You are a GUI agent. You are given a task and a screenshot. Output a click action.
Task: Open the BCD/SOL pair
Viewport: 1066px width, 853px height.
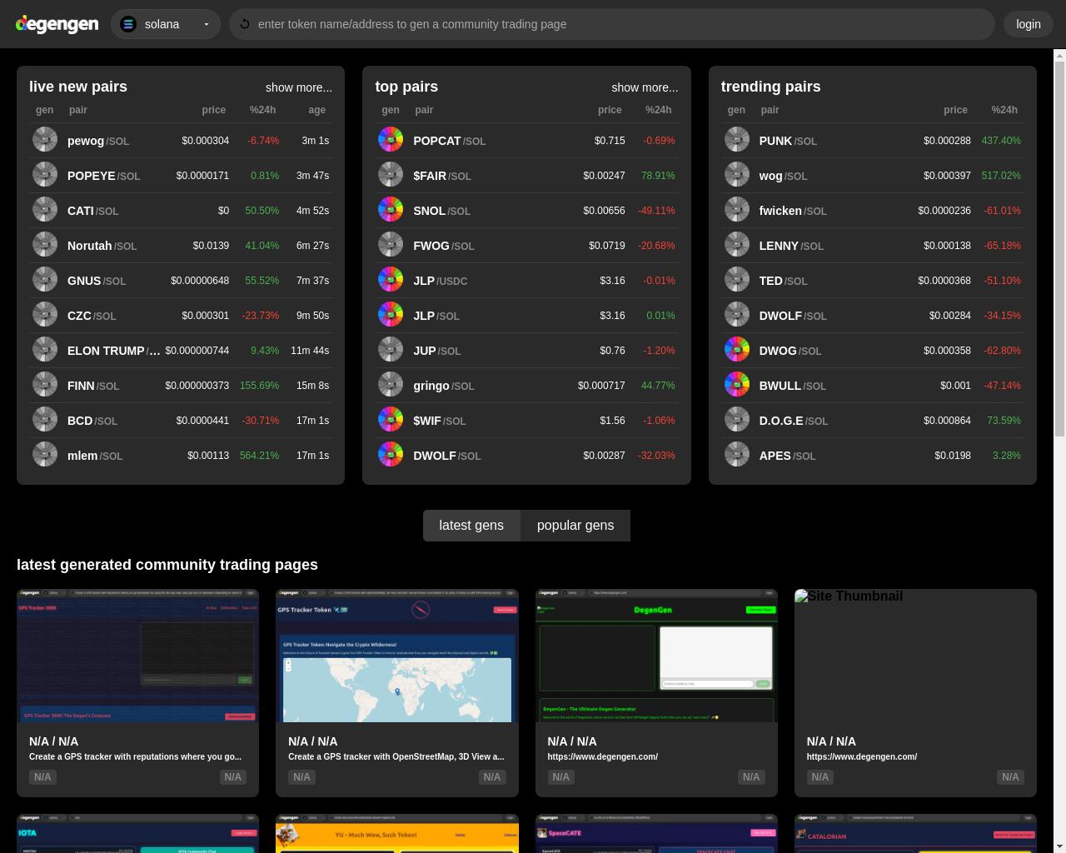point(181,421)
